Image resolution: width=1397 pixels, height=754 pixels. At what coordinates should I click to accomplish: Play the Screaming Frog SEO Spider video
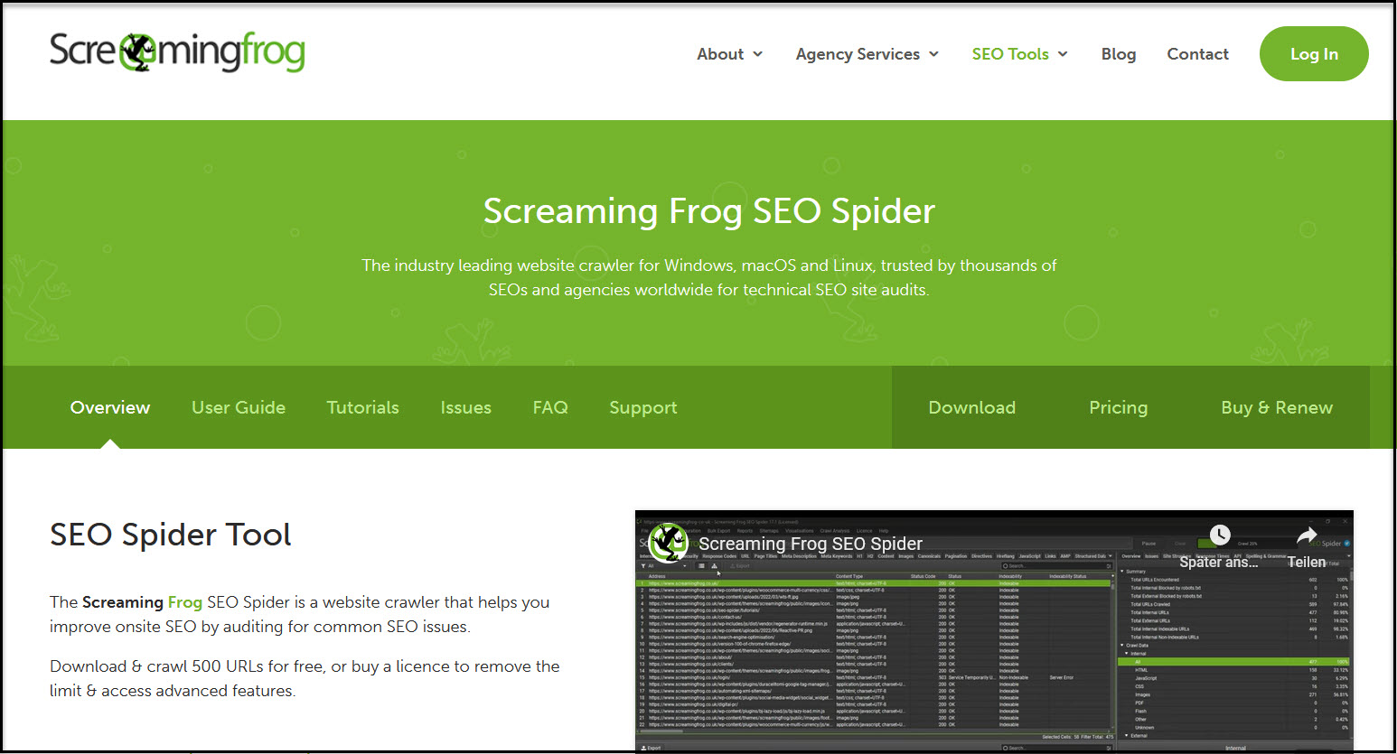[x=994, y=632]
